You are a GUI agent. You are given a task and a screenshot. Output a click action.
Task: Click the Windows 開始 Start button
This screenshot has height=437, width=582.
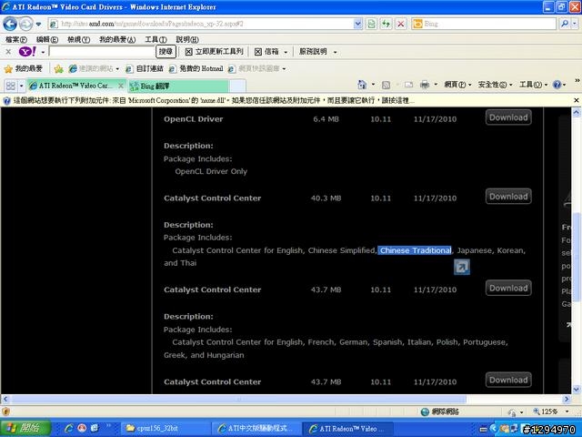tap(25, 428)
